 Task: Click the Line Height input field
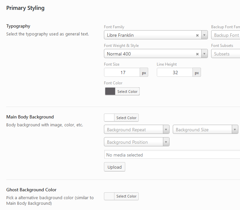175,73
